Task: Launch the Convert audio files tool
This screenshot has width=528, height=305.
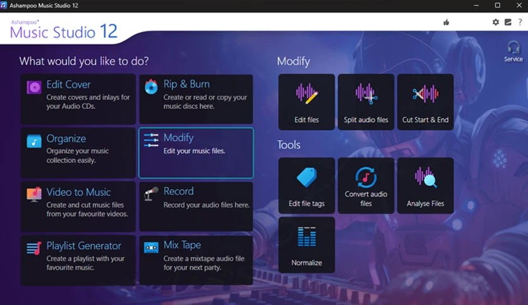Action: (x=366, y=185)
